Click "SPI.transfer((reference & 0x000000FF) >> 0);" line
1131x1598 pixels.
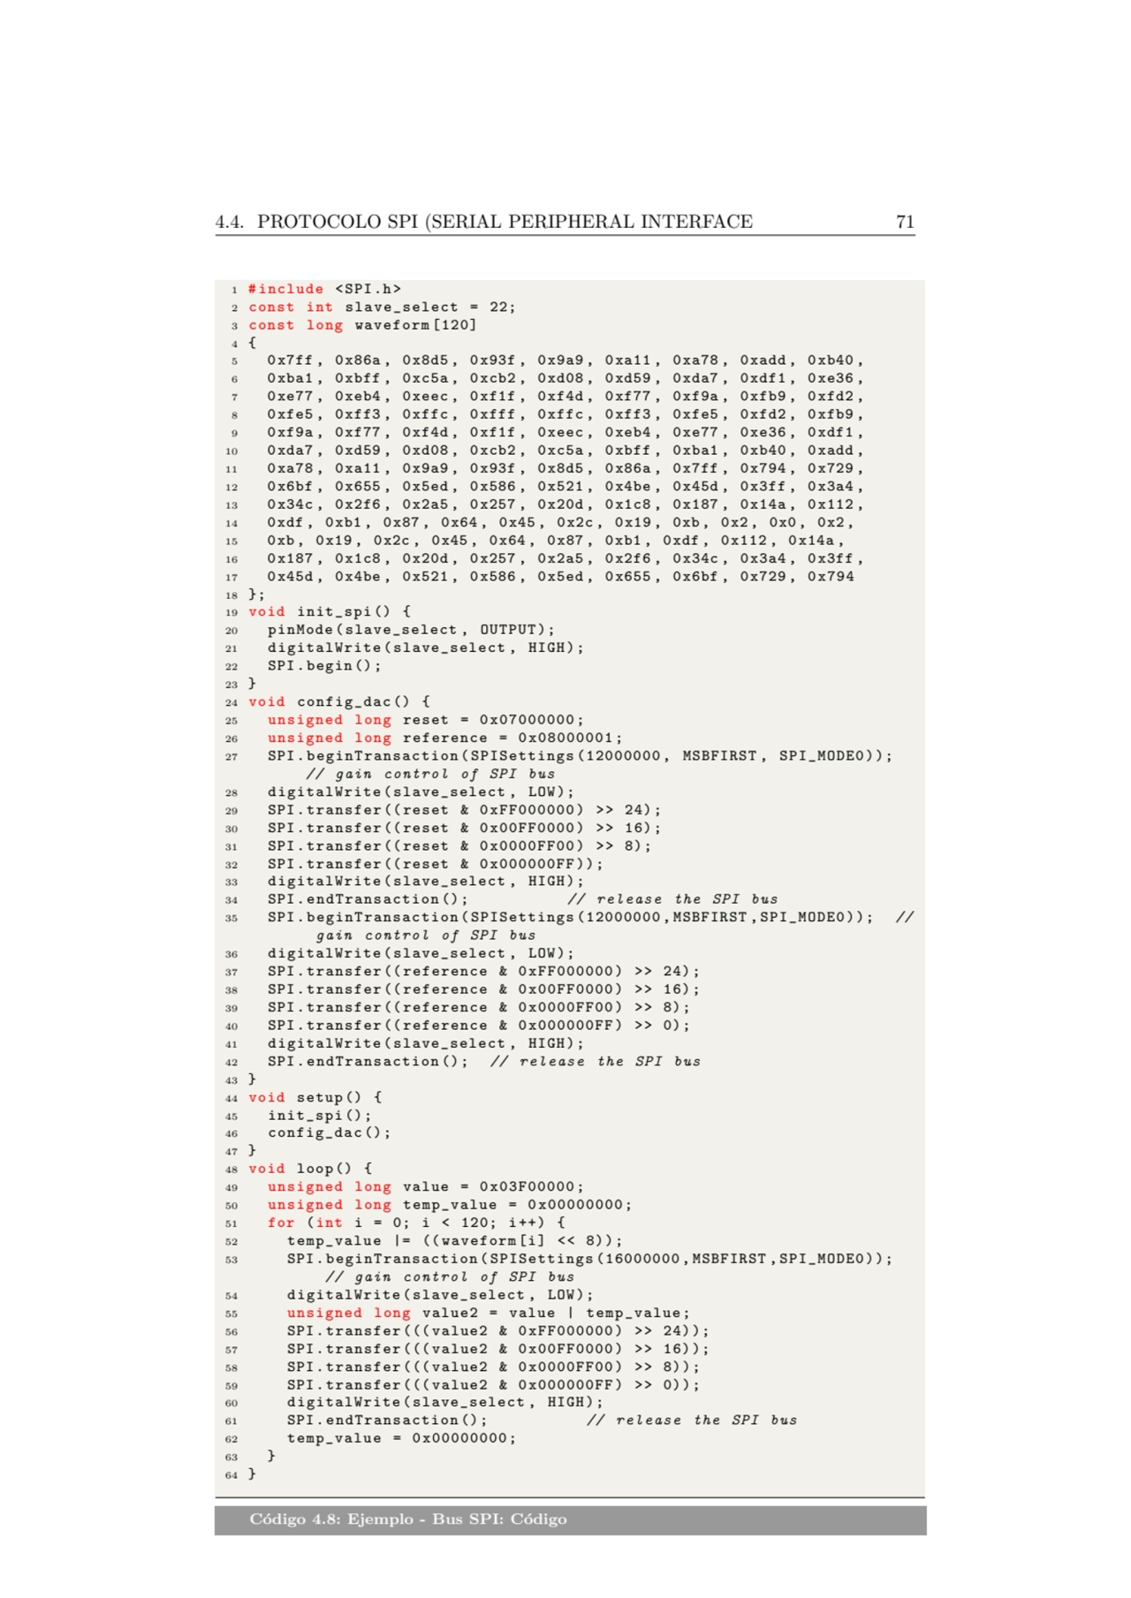pos(479,1026)
